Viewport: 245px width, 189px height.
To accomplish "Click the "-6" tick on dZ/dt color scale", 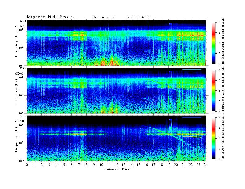I will click(x=219, y=138).
